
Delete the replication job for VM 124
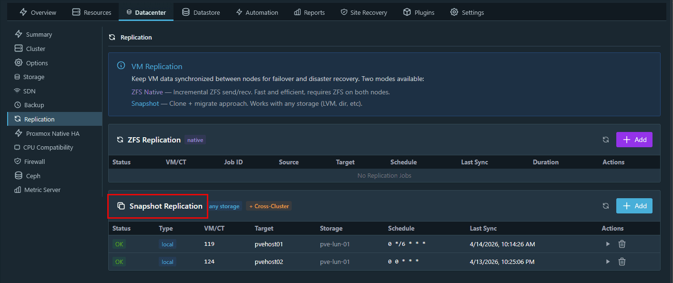pyautogui.click(x=622, y=261)
